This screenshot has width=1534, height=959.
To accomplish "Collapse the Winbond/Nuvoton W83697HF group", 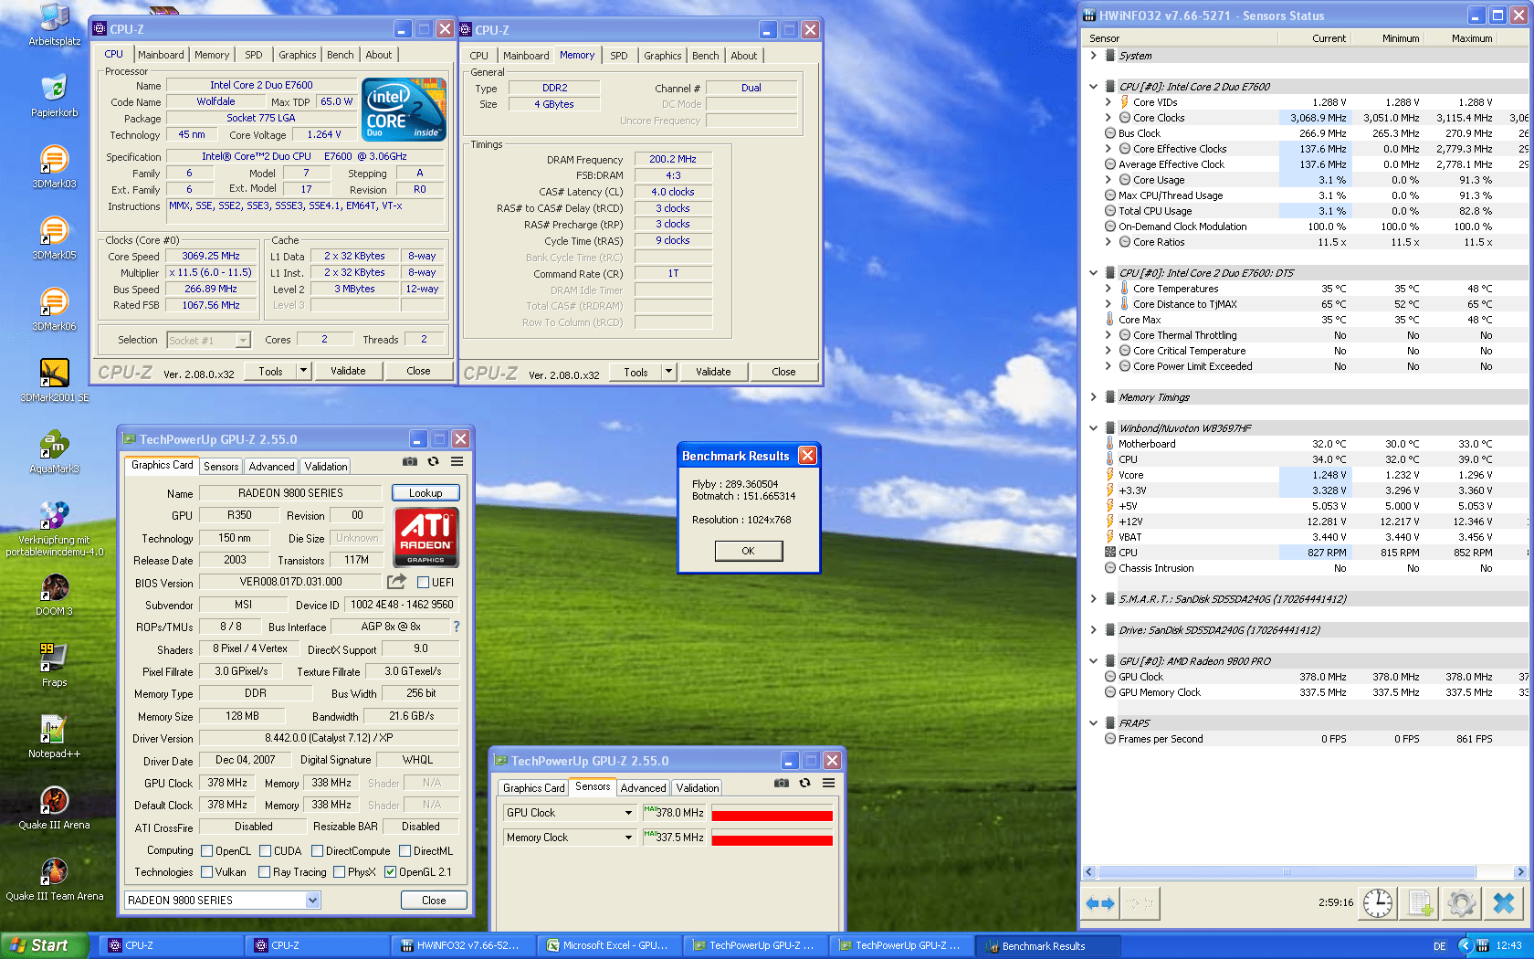I will pyautogui.click(x=1093, y=428).
